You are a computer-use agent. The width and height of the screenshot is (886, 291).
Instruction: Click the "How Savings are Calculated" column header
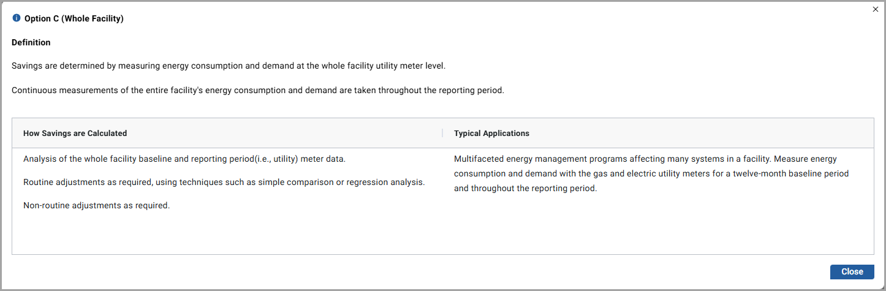click(x=75, y=133)
